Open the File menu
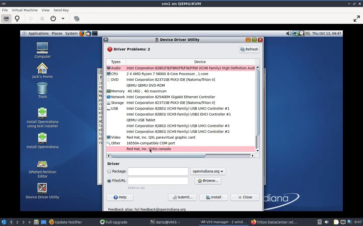363x226 pixels. (x=5, y=10)
